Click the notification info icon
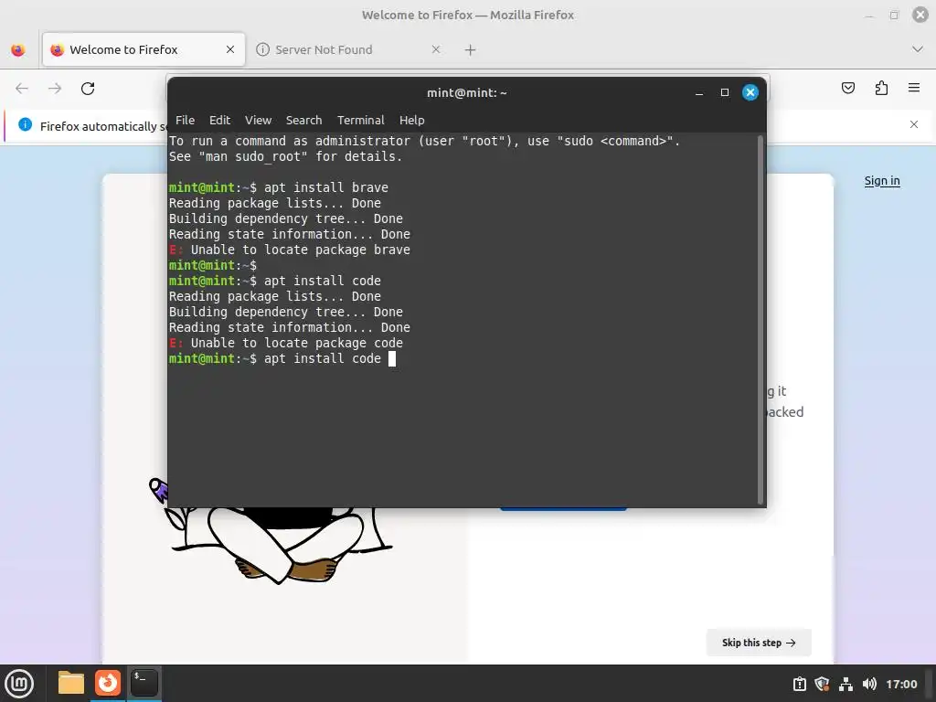This screenshot has width=936, height=702. [25, 124]
